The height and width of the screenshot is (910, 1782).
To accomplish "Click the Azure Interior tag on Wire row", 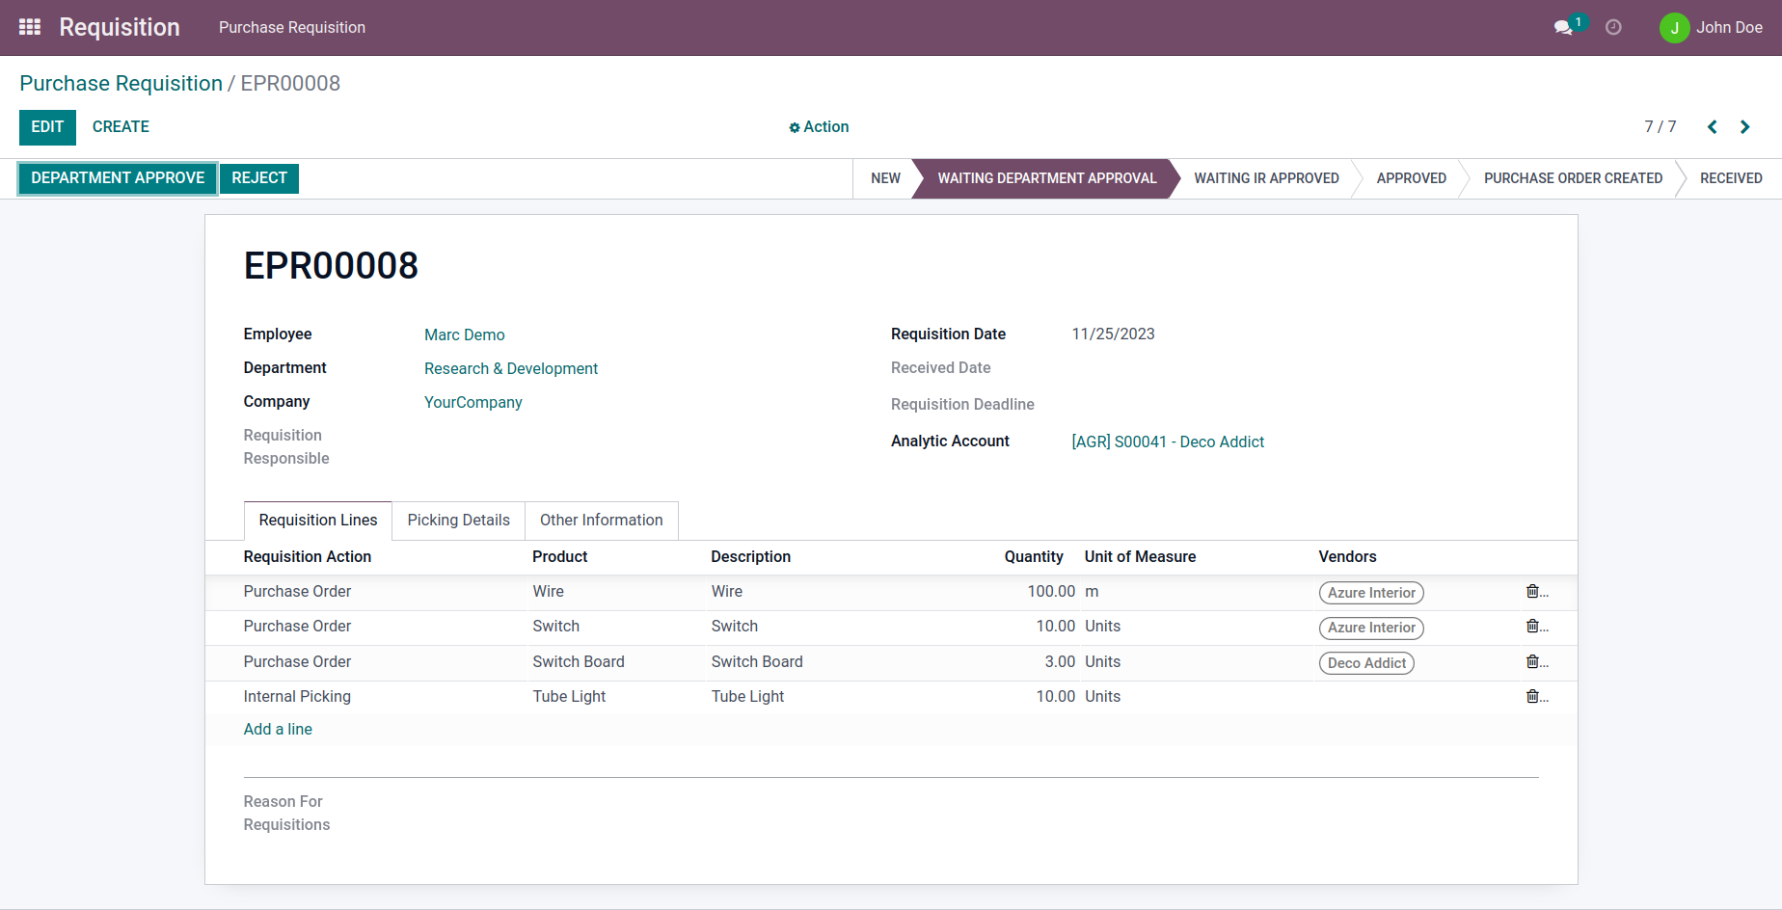I will click(1371, 593).
